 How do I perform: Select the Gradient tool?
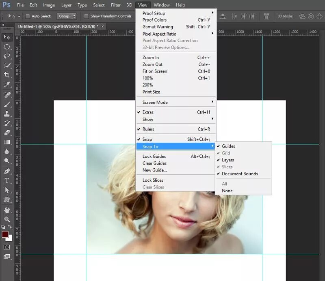7,142
